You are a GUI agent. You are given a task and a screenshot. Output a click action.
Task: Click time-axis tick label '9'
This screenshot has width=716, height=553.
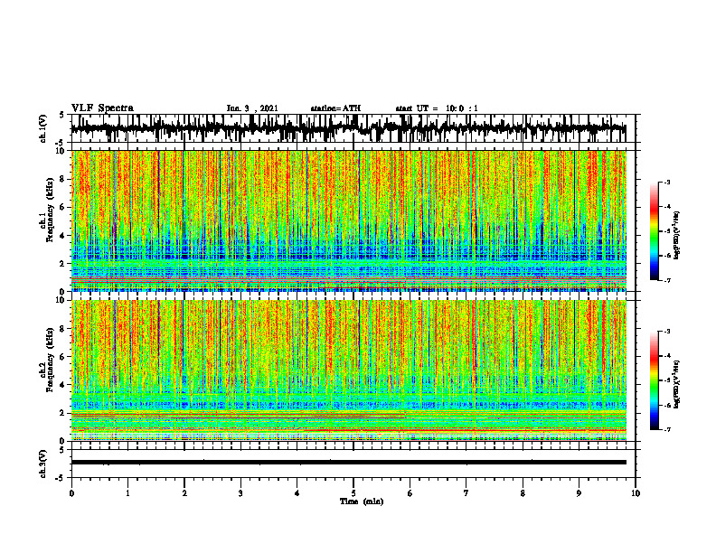coord(579,493)
